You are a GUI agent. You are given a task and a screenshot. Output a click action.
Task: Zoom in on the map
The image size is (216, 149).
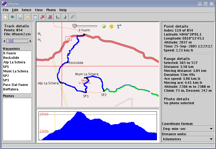(x=39, y=34)
